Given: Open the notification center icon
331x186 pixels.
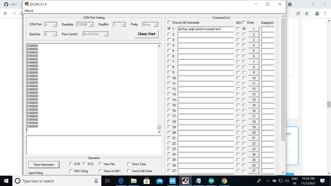Looking at the screenshot, I should coord(322,181).
